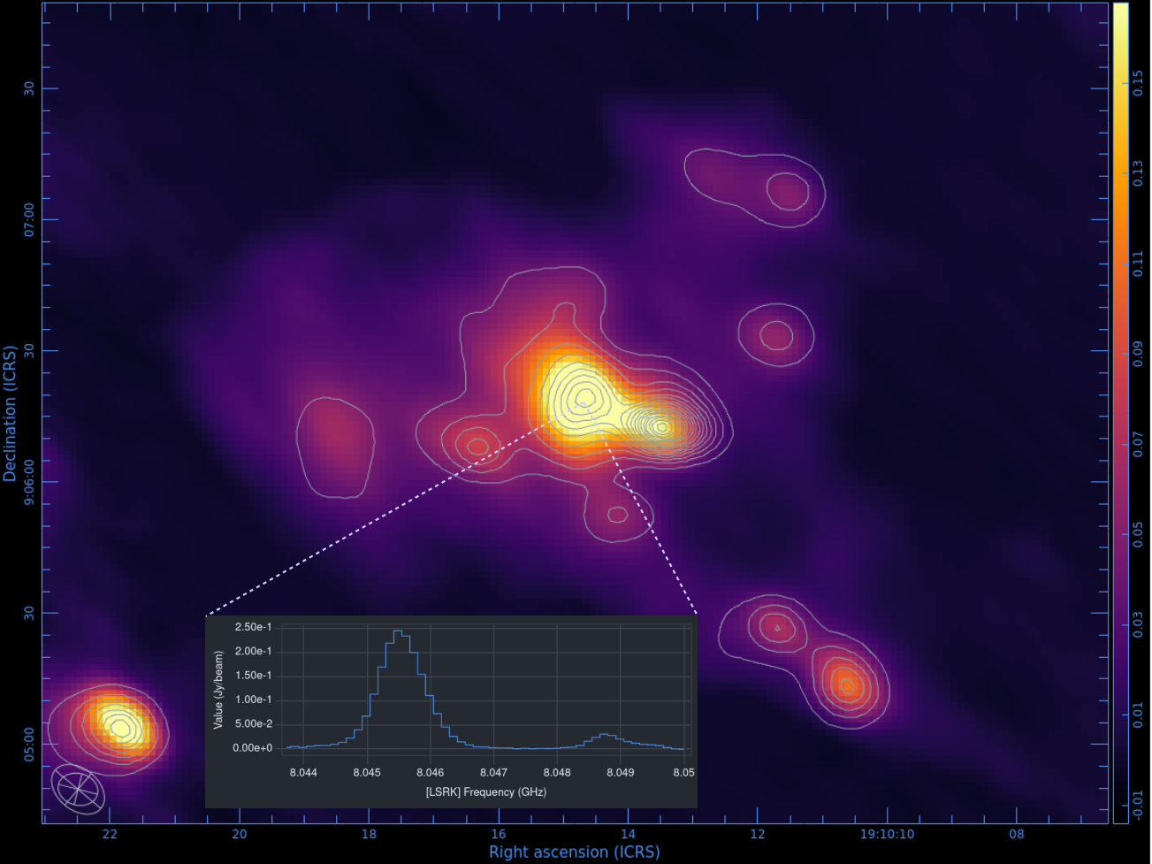
Task: Click the elongated oval contour left of center
Action: coord(335,446)
